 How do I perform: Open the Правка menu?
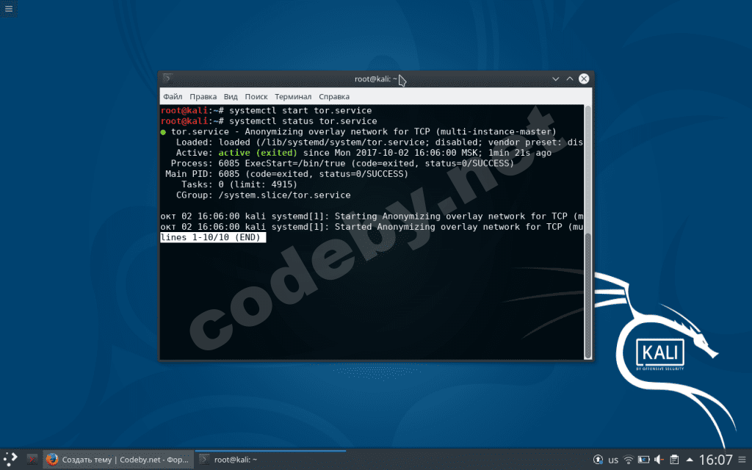tap(203, 96)
